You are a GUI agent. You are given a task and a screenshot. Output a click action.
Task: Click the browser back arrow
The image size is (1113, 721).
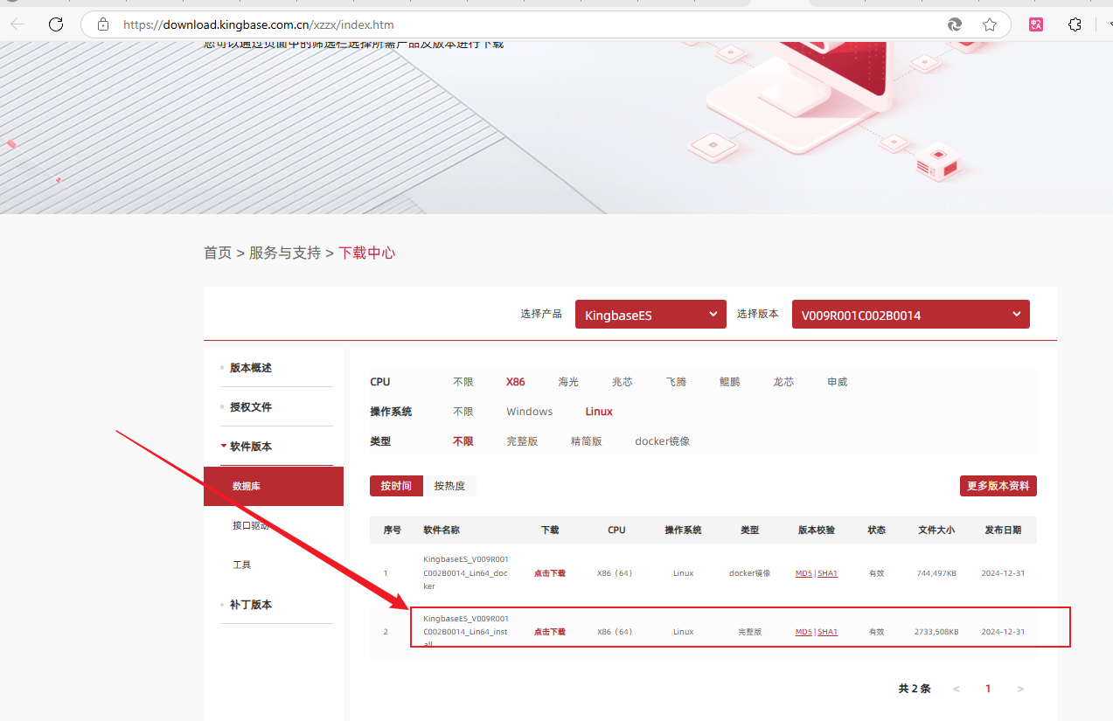[x=17, y=24]
